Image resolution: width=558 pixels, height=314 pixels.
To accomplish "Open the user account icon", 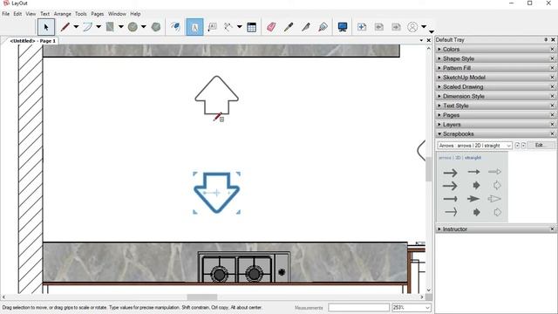I will click(412, 27).
